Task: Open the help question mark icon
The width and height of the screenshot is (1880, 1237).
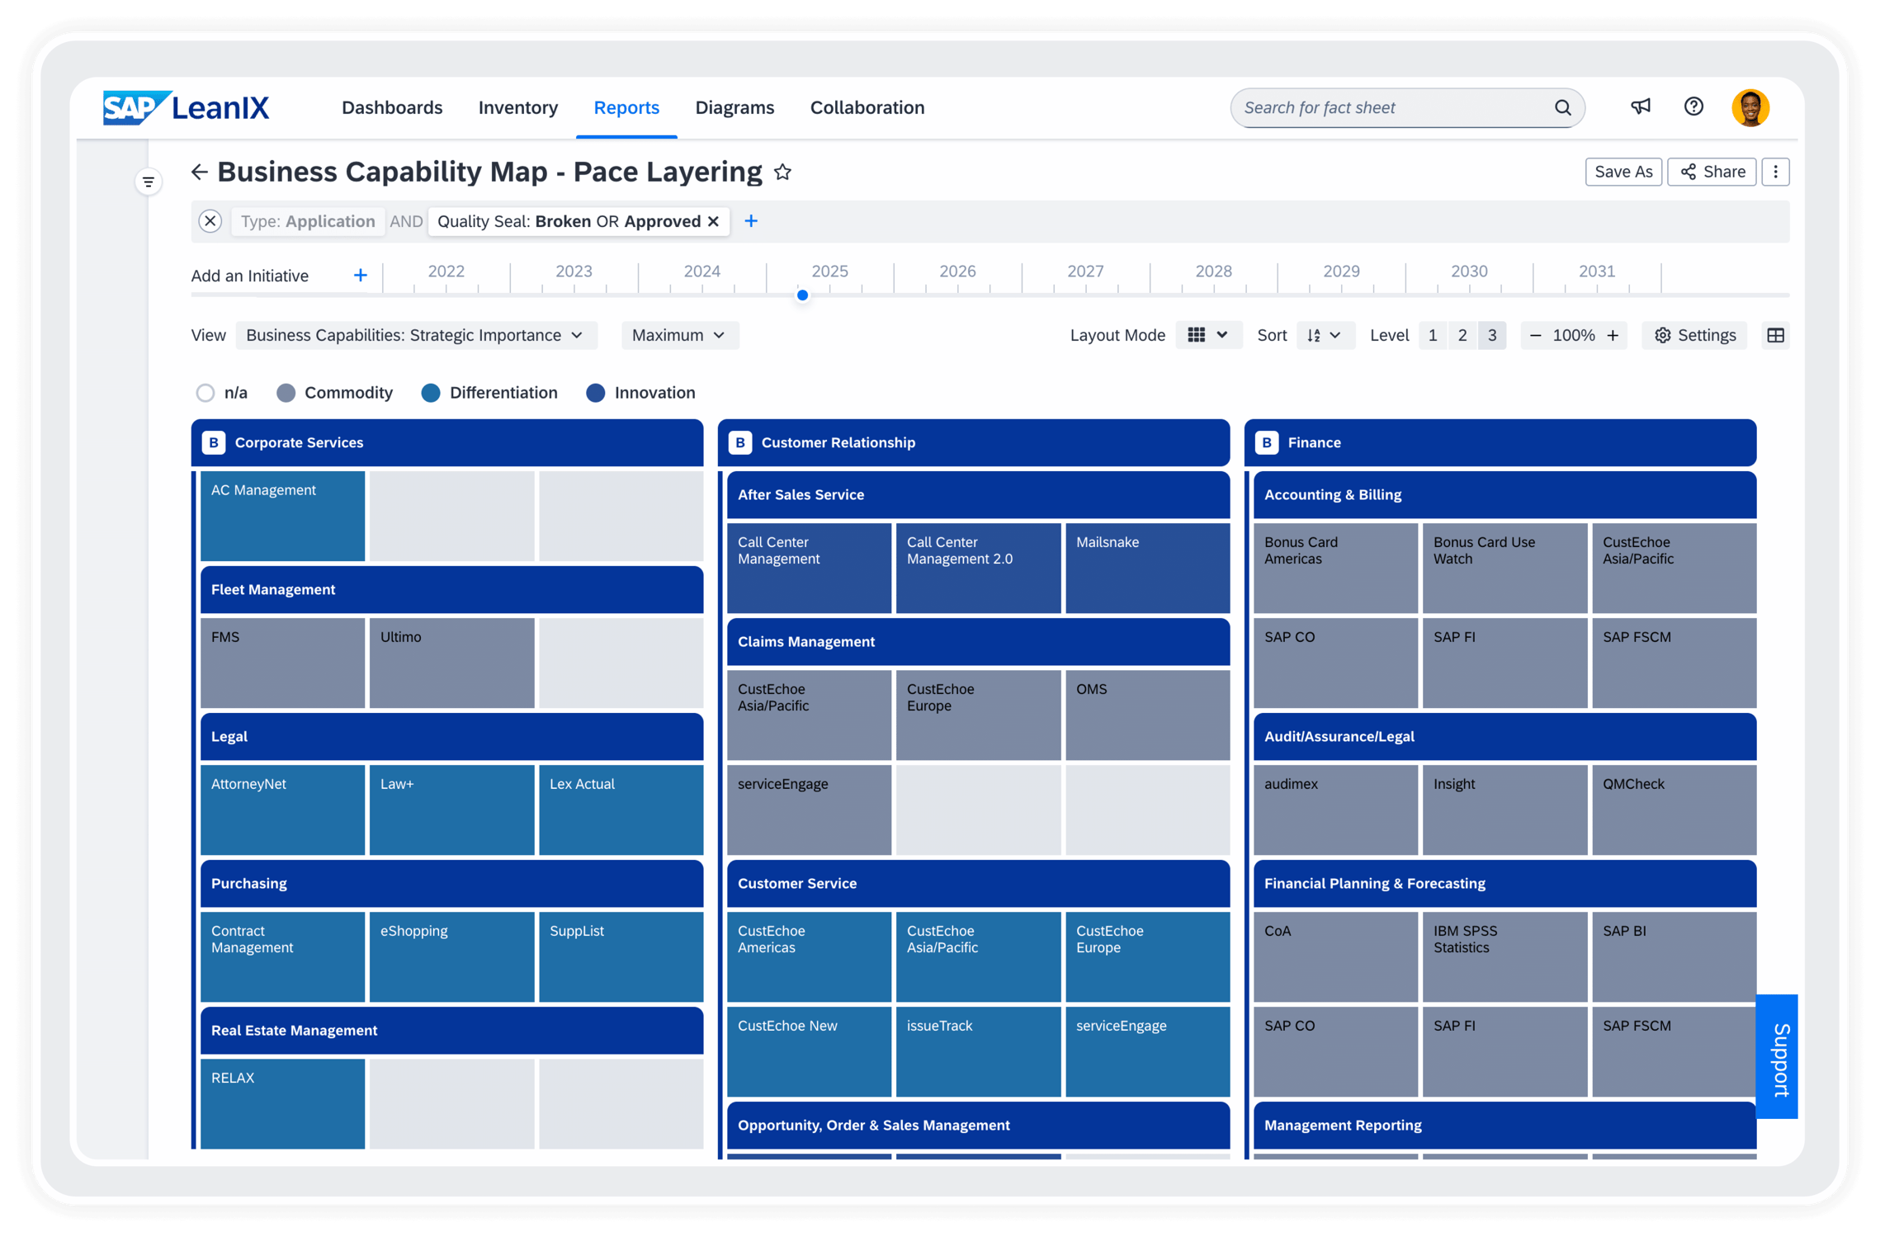Action: tap(1693, 107)
